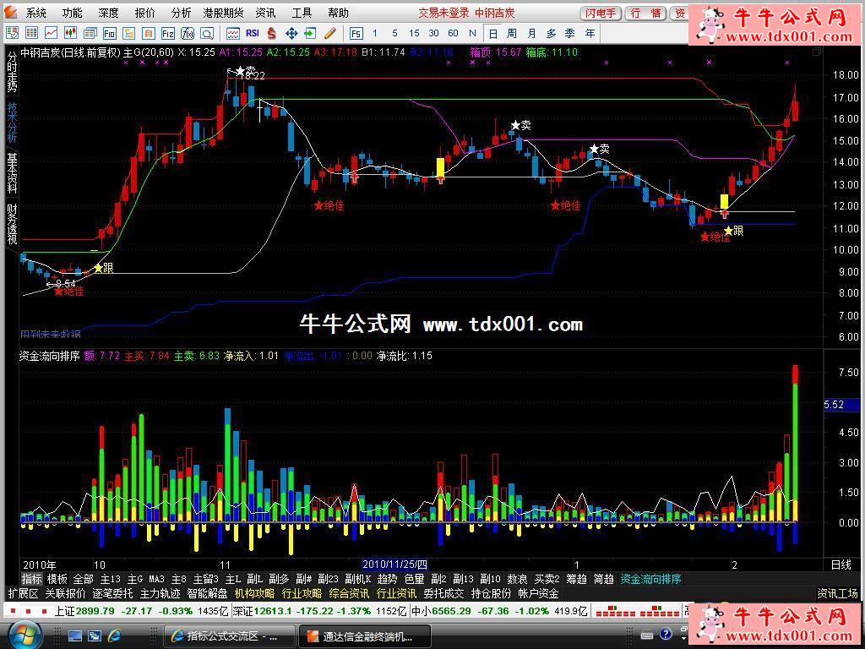This screenshot has width=865, height=649.
Task: Switch to the line chart view icon
Action: (51, 34)
